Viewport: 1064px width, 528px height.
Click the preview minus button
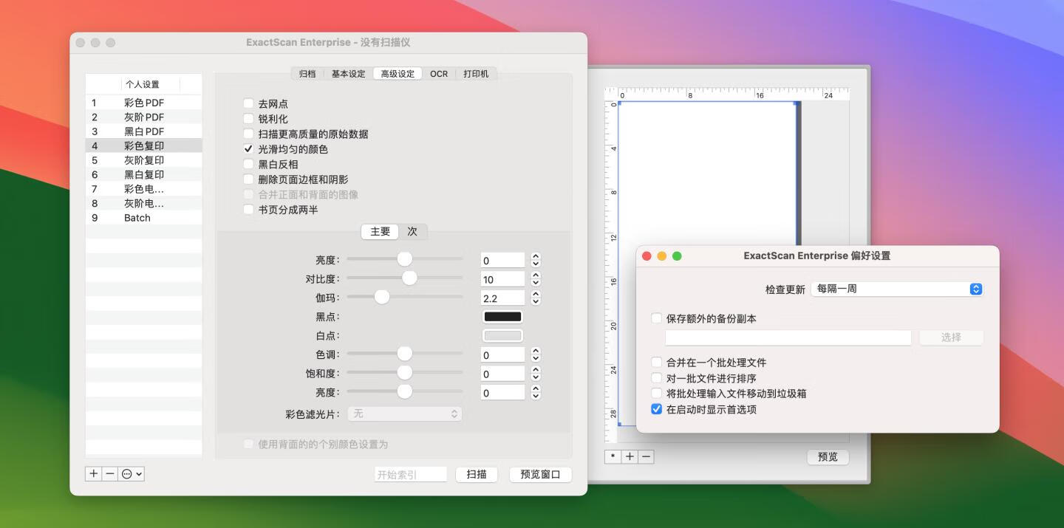(646, 456)
